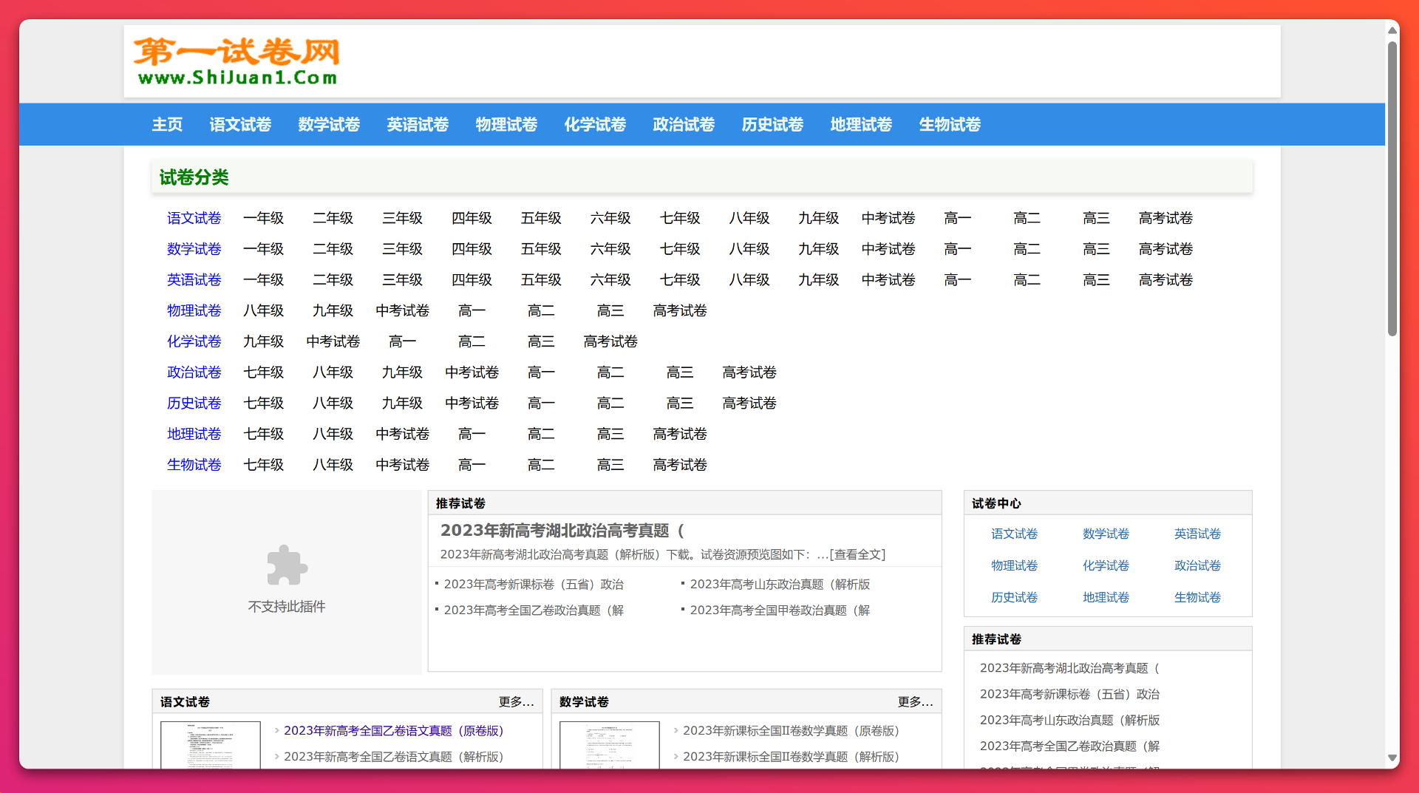The width and height of the screenshot is (1419, 793).
Task: Open the 语文试卷 document thumbnail
Action: [x=211, y=744]
